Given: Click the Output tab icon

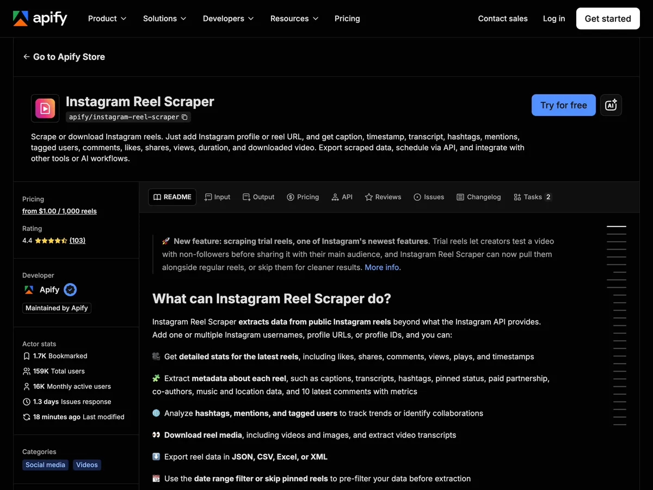Looking at the screenshot, I should tap(247, 197).
